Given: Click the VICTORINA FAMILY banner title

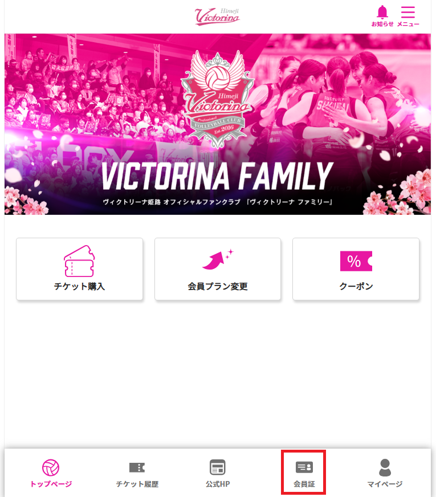Looking at the screenshot, I should 217,176.
